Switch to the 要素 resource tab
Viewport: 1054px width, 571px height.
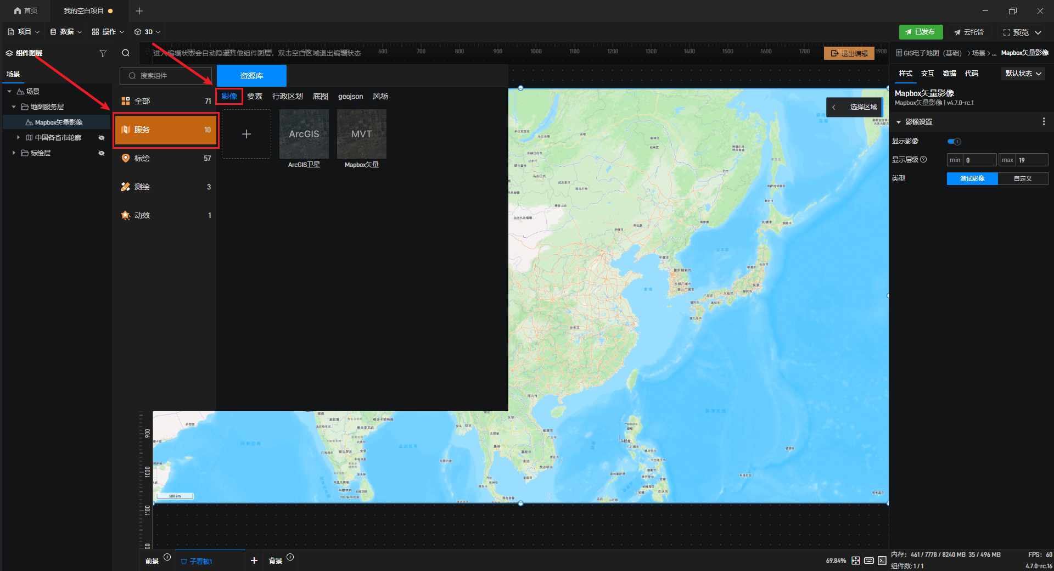[254, 97]
